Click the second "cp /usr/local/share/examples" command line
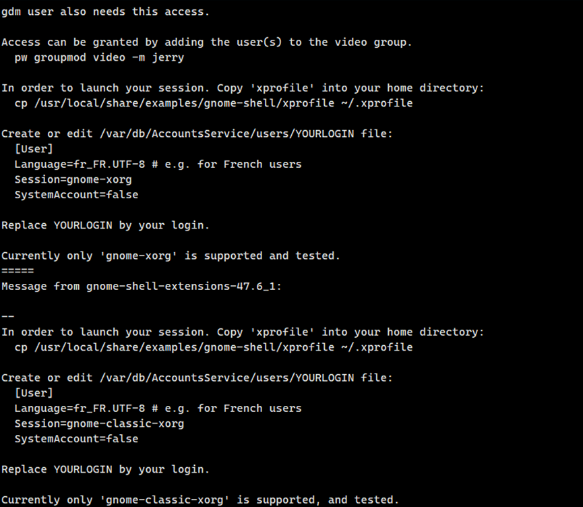The width and height of the screenshot is (583, 507). 213,347
